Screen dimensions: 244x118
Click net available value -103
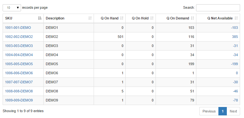tap(235, 28)
